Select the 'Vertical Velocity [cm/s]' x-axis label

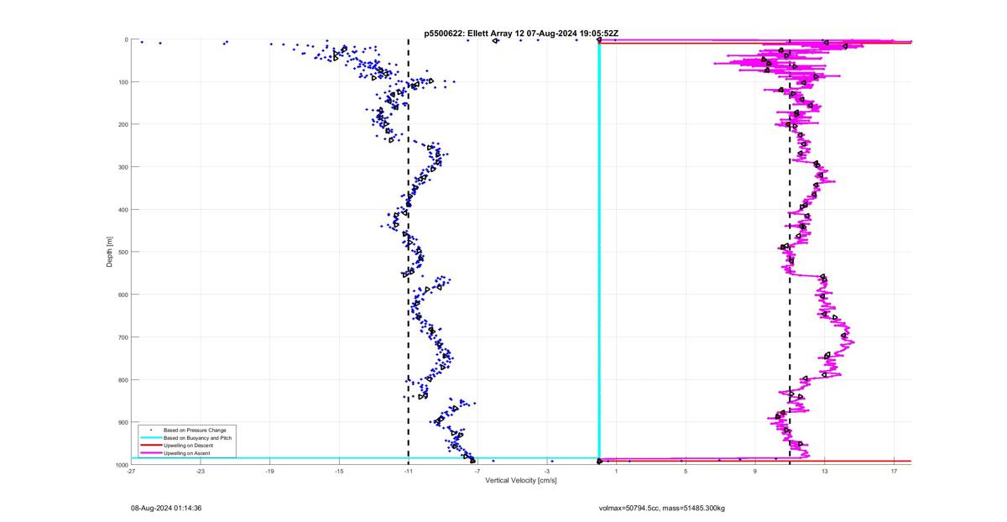point(521,480)
